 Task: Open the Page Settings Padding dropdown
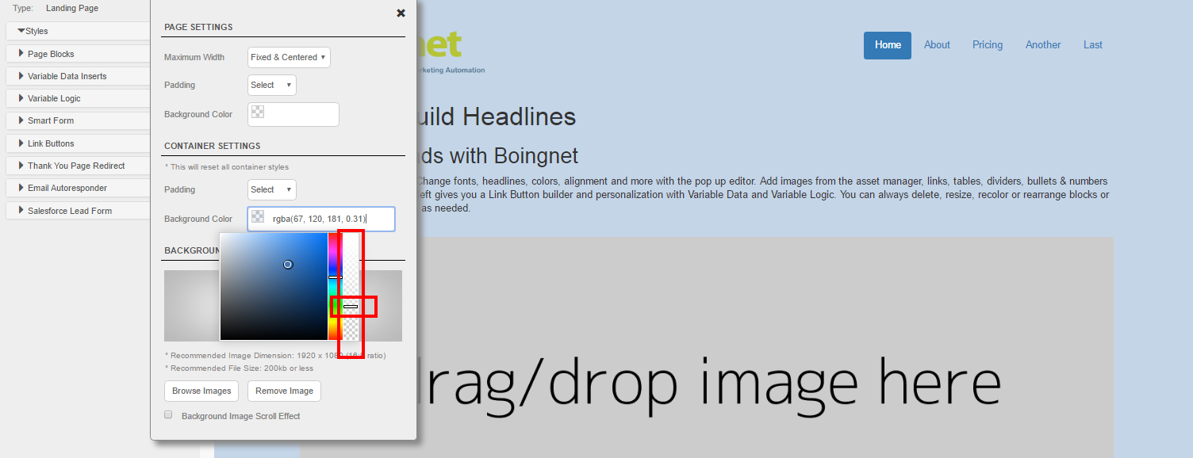click(x=272, y=85)
